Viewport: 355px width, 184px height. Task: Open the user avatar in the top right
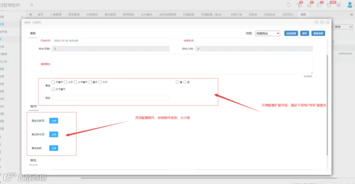click(350, 5)
